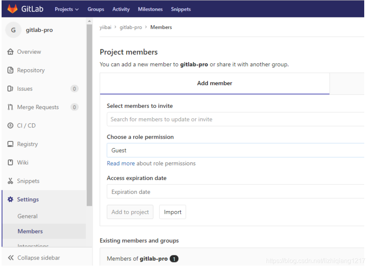Image resolution: width=369 pixels, height=268 pixels.
Task: Open Read more role permissions link
Action: click(121, 163)
